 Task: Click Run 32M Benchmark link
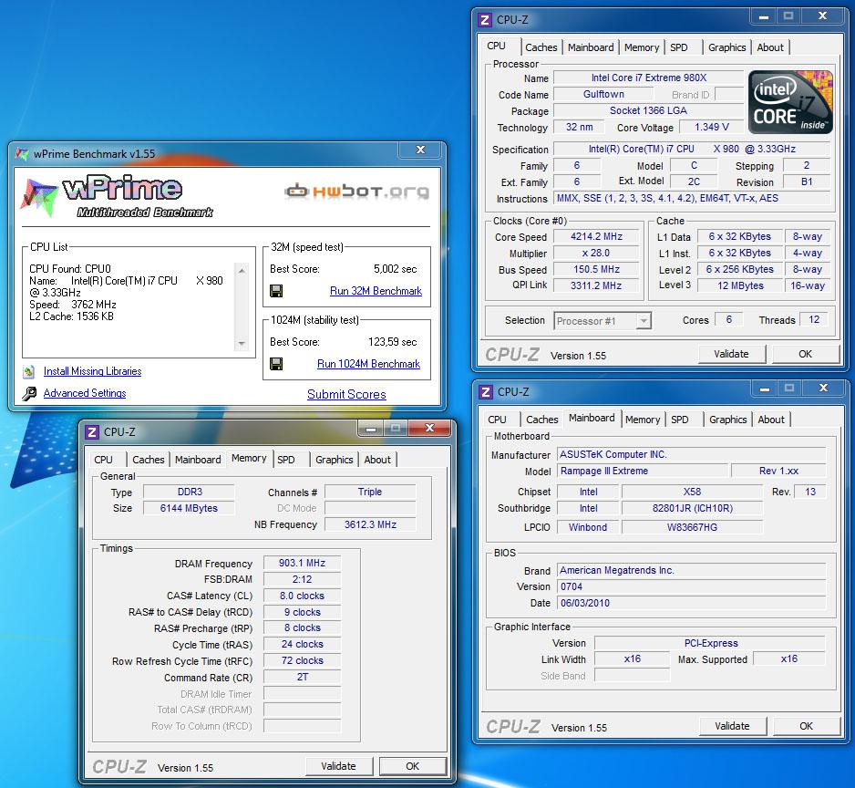pos(376,291)
